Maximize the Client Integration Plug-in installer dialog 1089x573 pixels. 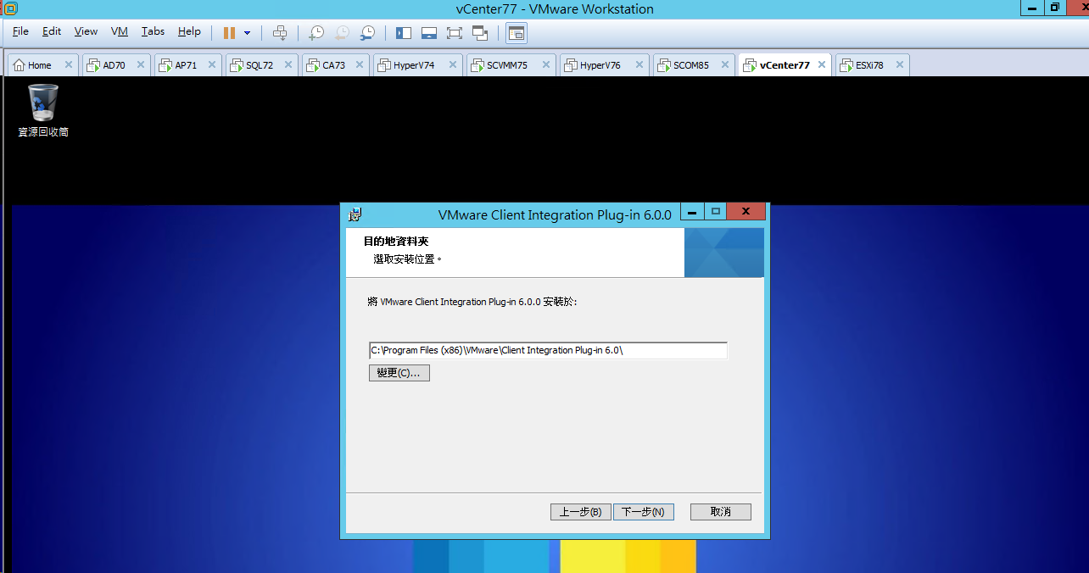click(x=716, y=212)
